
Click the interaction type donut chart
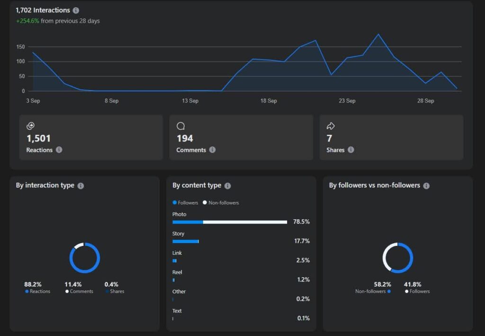point(85,258)
